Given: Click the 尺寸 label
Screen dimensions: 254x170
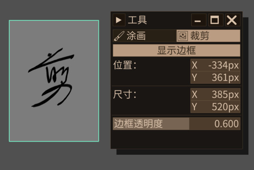Looking at the screenshot, I should pyautogui.click(x=125, y=94).
